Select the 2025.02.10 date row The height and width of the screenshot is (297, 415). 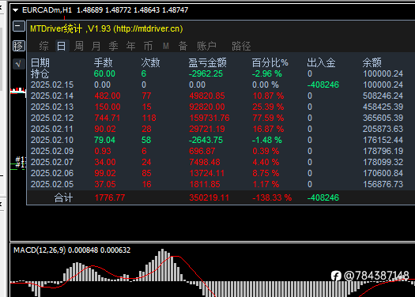click(x=52, y=140)
